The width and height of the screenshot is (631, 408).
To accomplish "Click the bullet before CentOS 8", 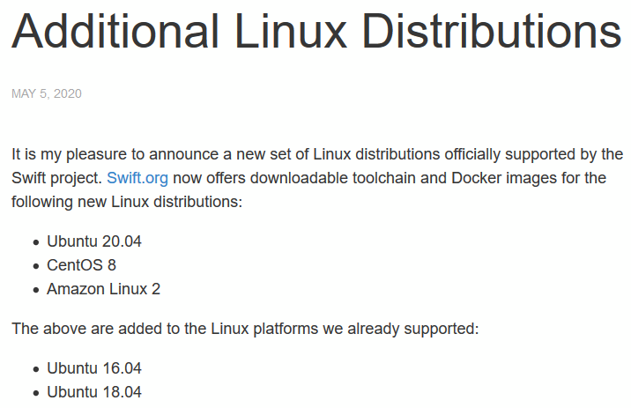I will point(35,265).
